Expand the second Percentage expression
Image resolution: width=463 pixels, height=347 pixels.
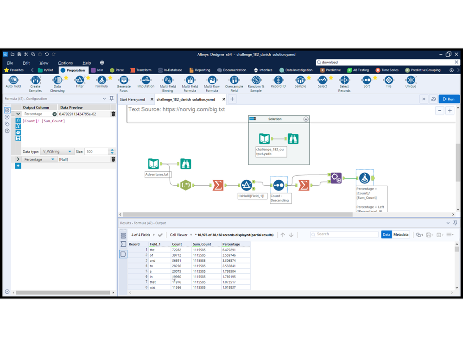(x=18, y=159)
